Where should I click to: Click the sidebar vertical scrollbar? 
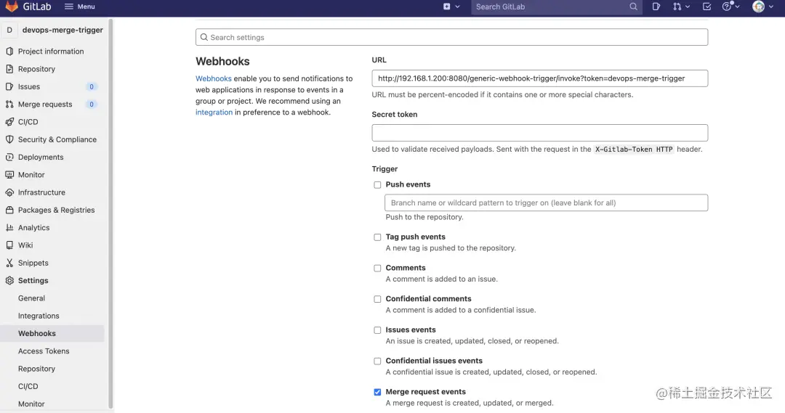pyautogui.click(x=110, y=213)
